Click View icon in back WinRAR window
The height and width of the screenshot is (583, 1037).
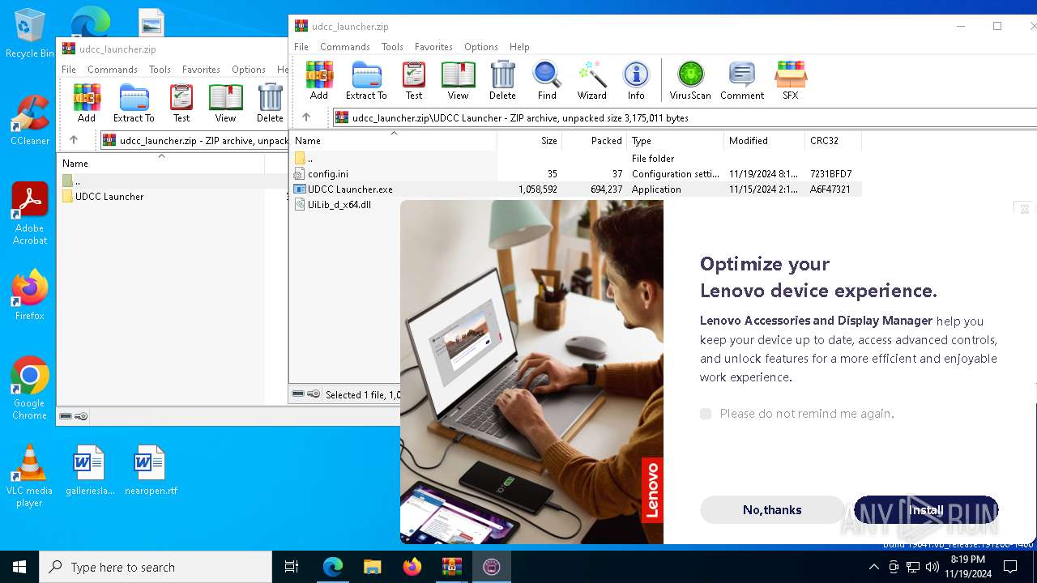point(225,103)
